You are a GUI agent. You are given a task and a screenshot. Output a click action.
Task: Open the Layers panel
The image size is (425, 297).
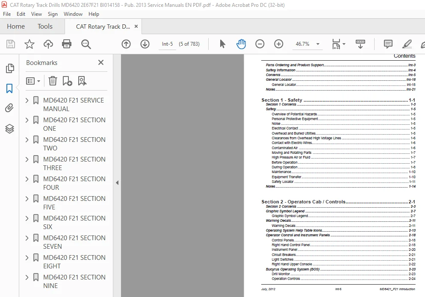9,129
